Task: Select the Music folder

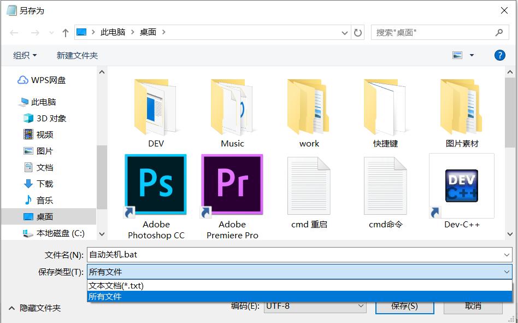Action: coord(232,107)
